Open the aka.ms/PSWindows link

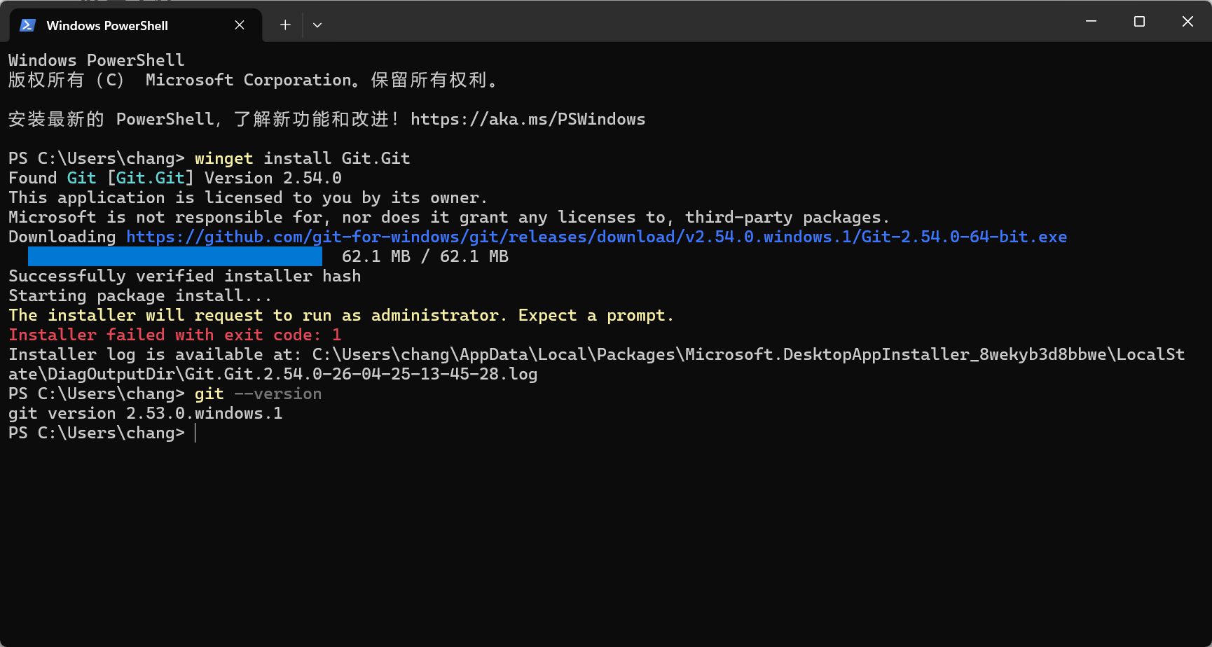[x=528, y=119]
